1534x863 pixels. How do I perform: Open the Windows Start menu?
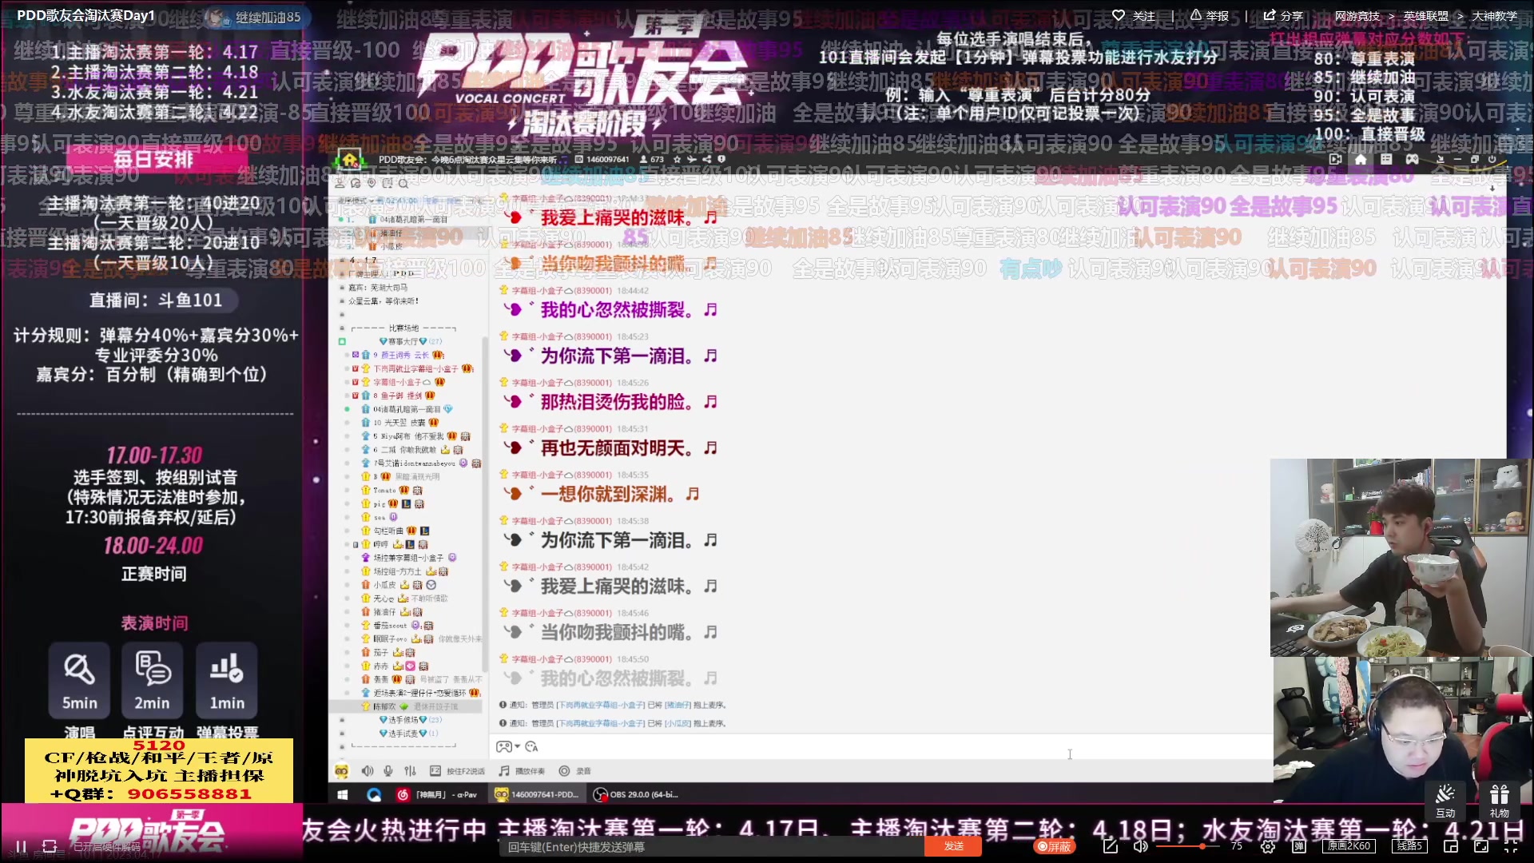coord(343,794)
